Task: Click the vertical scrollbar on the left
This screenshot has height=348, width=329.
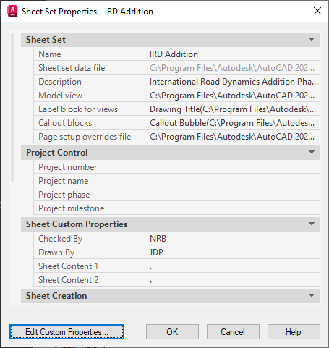Action: 12,107
